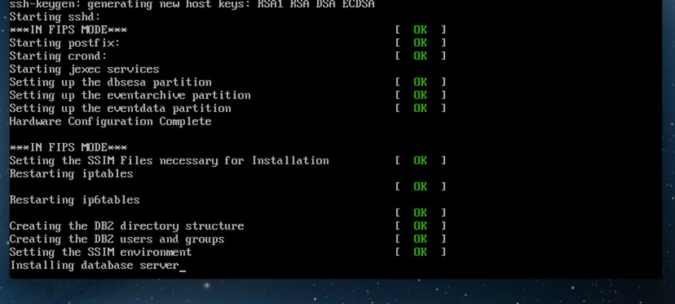Select 'Creating the DB2 directory structure' line
675x304 pixels.
pyautogui.click(x=127, y=226)
